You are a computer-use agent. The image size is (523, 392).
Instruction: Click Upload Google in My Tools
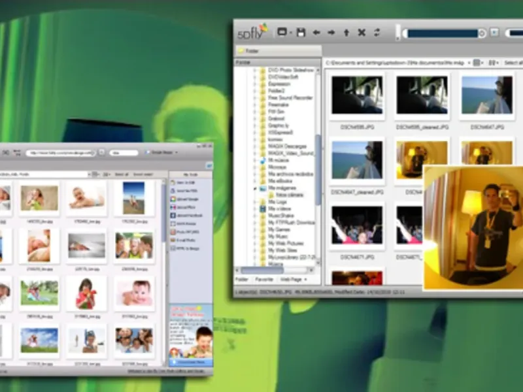pos(184,199)
